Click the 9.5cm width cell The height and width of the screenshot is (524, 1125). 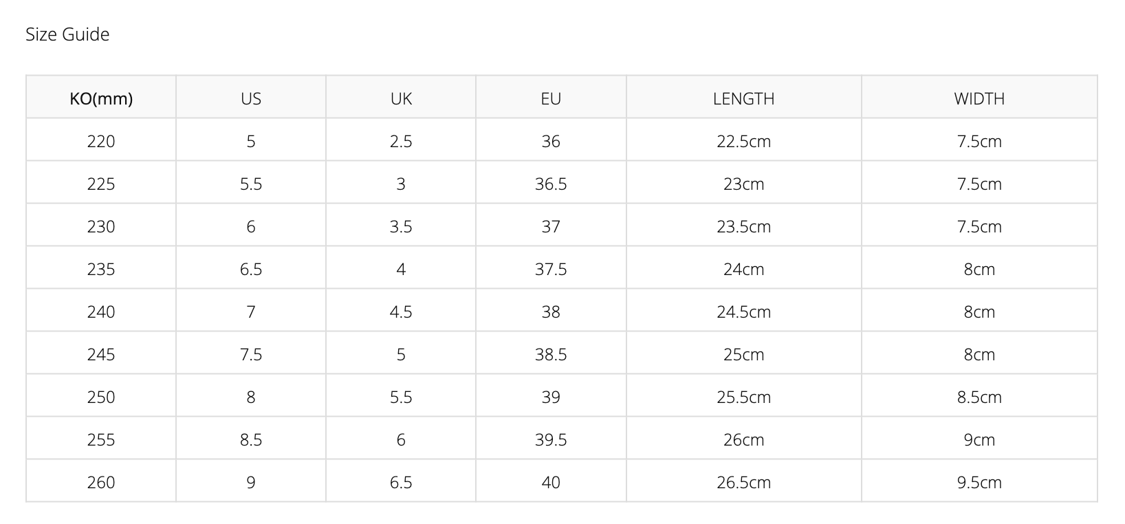pos(979,482)
